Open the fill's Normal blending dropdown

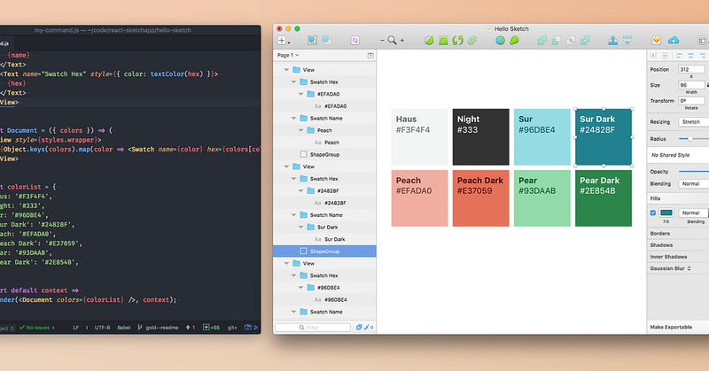coord(693,213)
